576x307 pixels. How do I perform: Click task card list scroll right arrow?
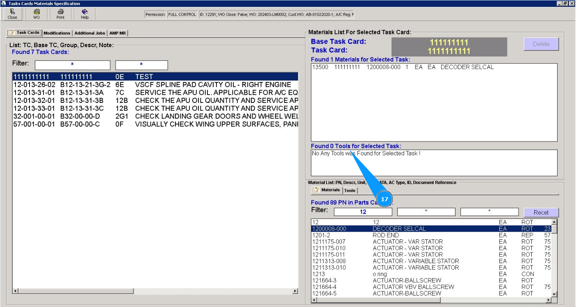(x=295, y=291)
